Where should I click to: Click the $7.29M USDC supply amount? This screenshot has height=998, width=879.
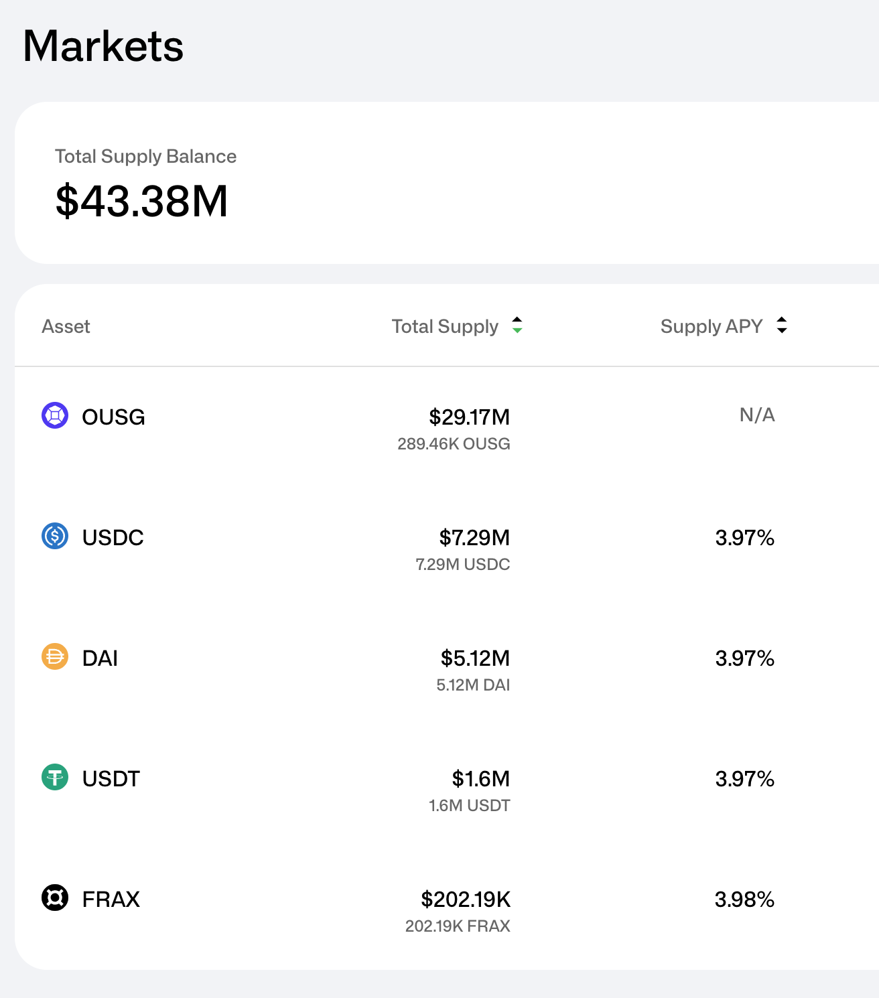(474, 538)
